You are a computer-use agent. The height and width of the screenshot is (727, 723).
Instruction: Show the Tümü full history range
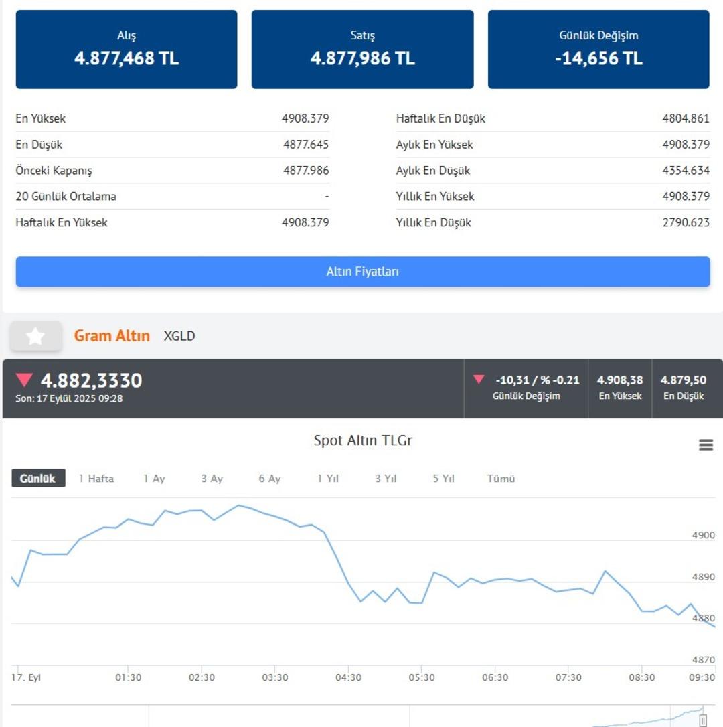501,479
